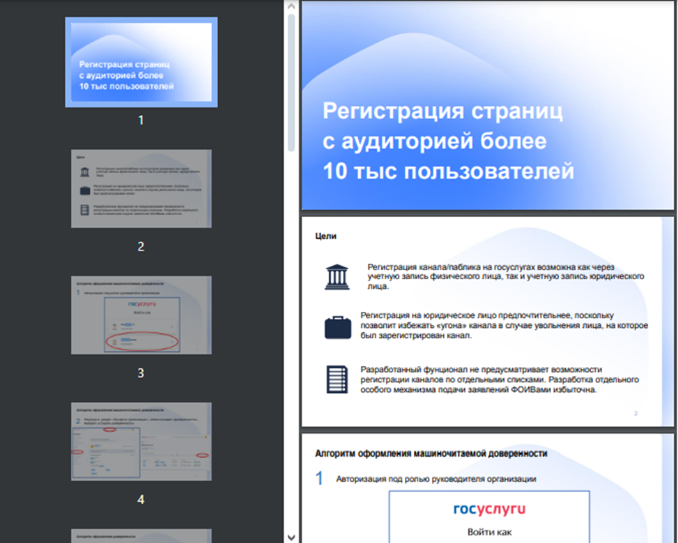Click the "Войти как" text on the login form
The image size is (678, 543).
489,533
